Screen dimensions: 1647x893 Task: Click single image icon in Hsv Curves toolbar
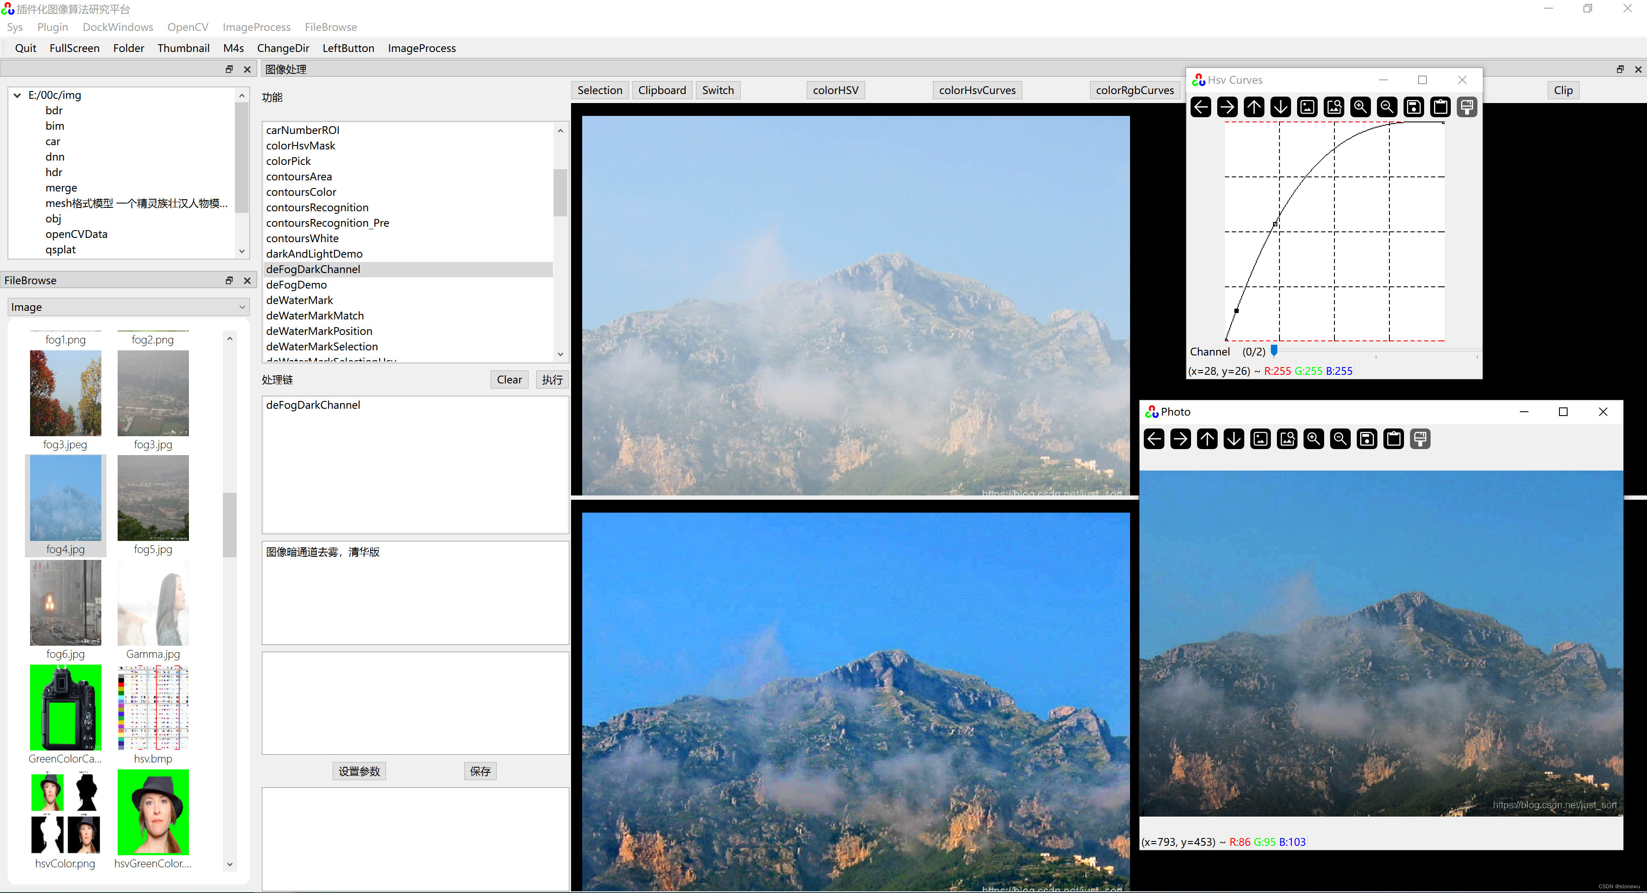(x=1307, y=107)
